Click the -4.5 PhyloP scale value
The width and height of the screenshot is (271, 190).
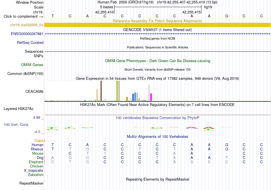pyautogui.click(x=37, y=132)
